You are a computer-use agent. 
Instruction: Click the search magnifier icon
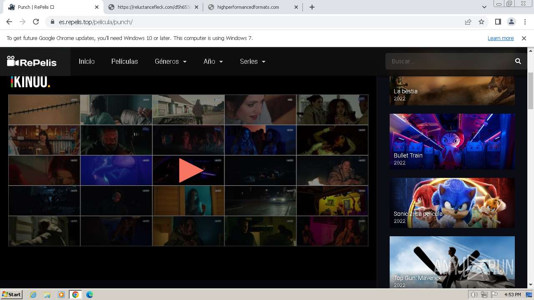tap(518, 61)
